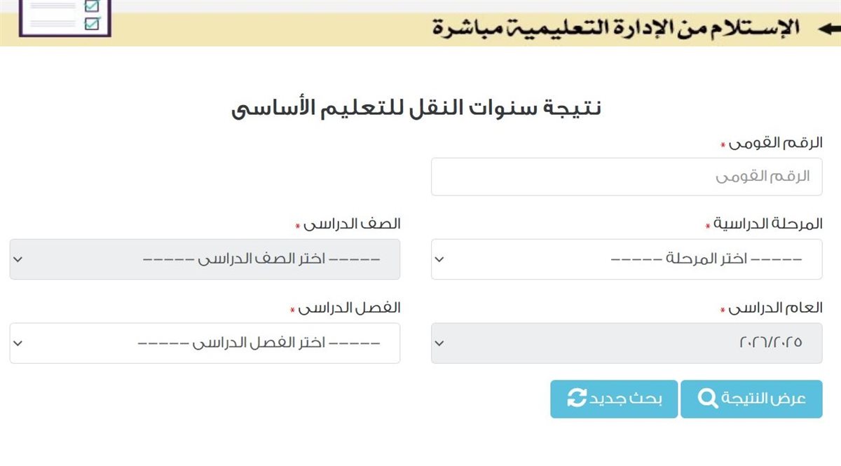Screen dimensions: 841x466
Task: Click the refresh icon inside بحث جديد button
Action: tap(576, 398)
